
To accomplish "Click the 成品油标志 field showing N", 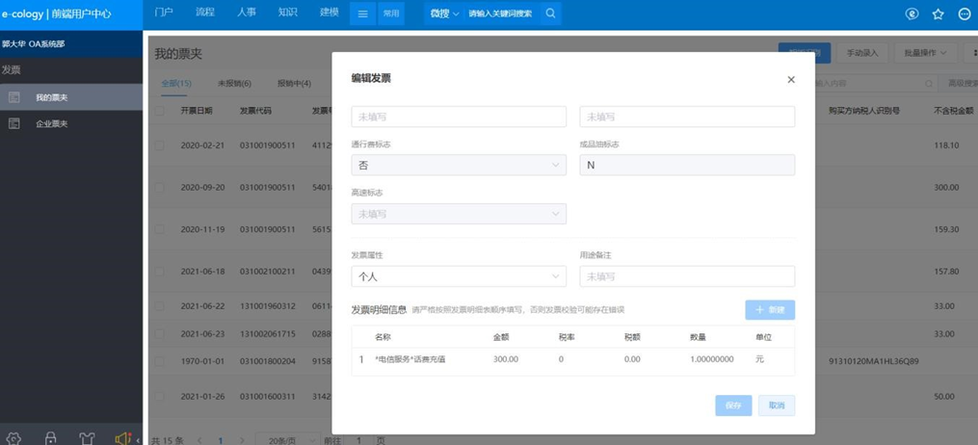I will (687, 165).
